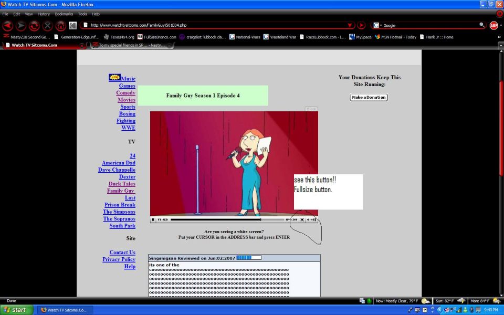
Task: Open the Privacy Policy link
Action: pyautogui.click(x=119, y=259)
